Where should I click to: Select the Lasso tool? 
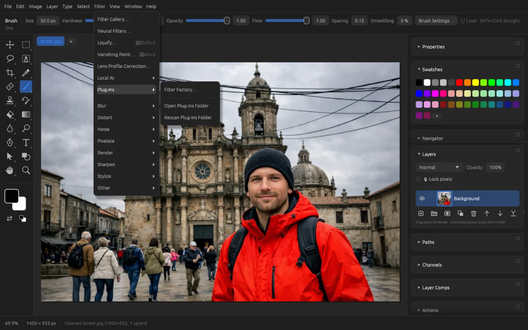pyautogui.click(x=10, y=59)
